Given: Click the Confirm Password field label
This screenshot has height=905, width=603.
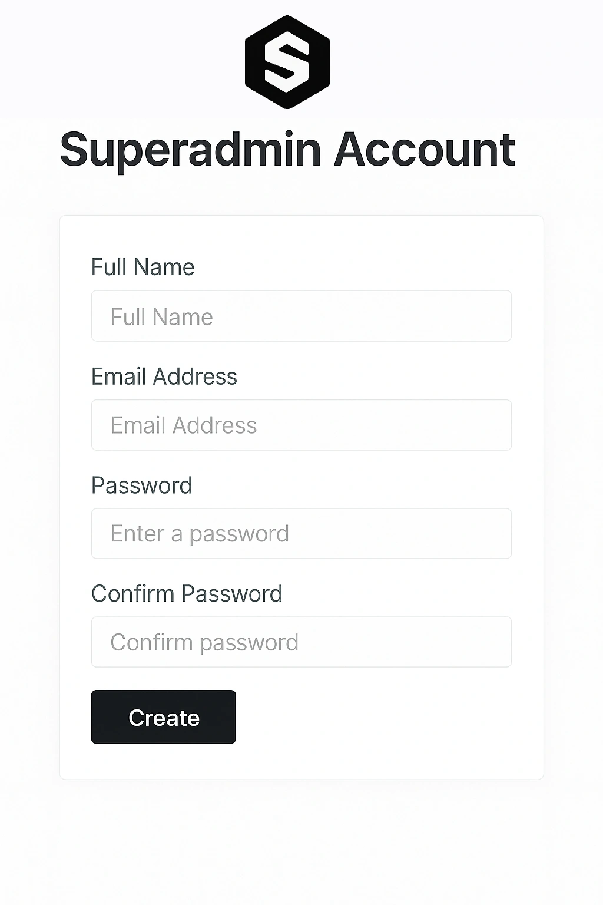Looking at the screenshot, I should click(x=187, y=593).
